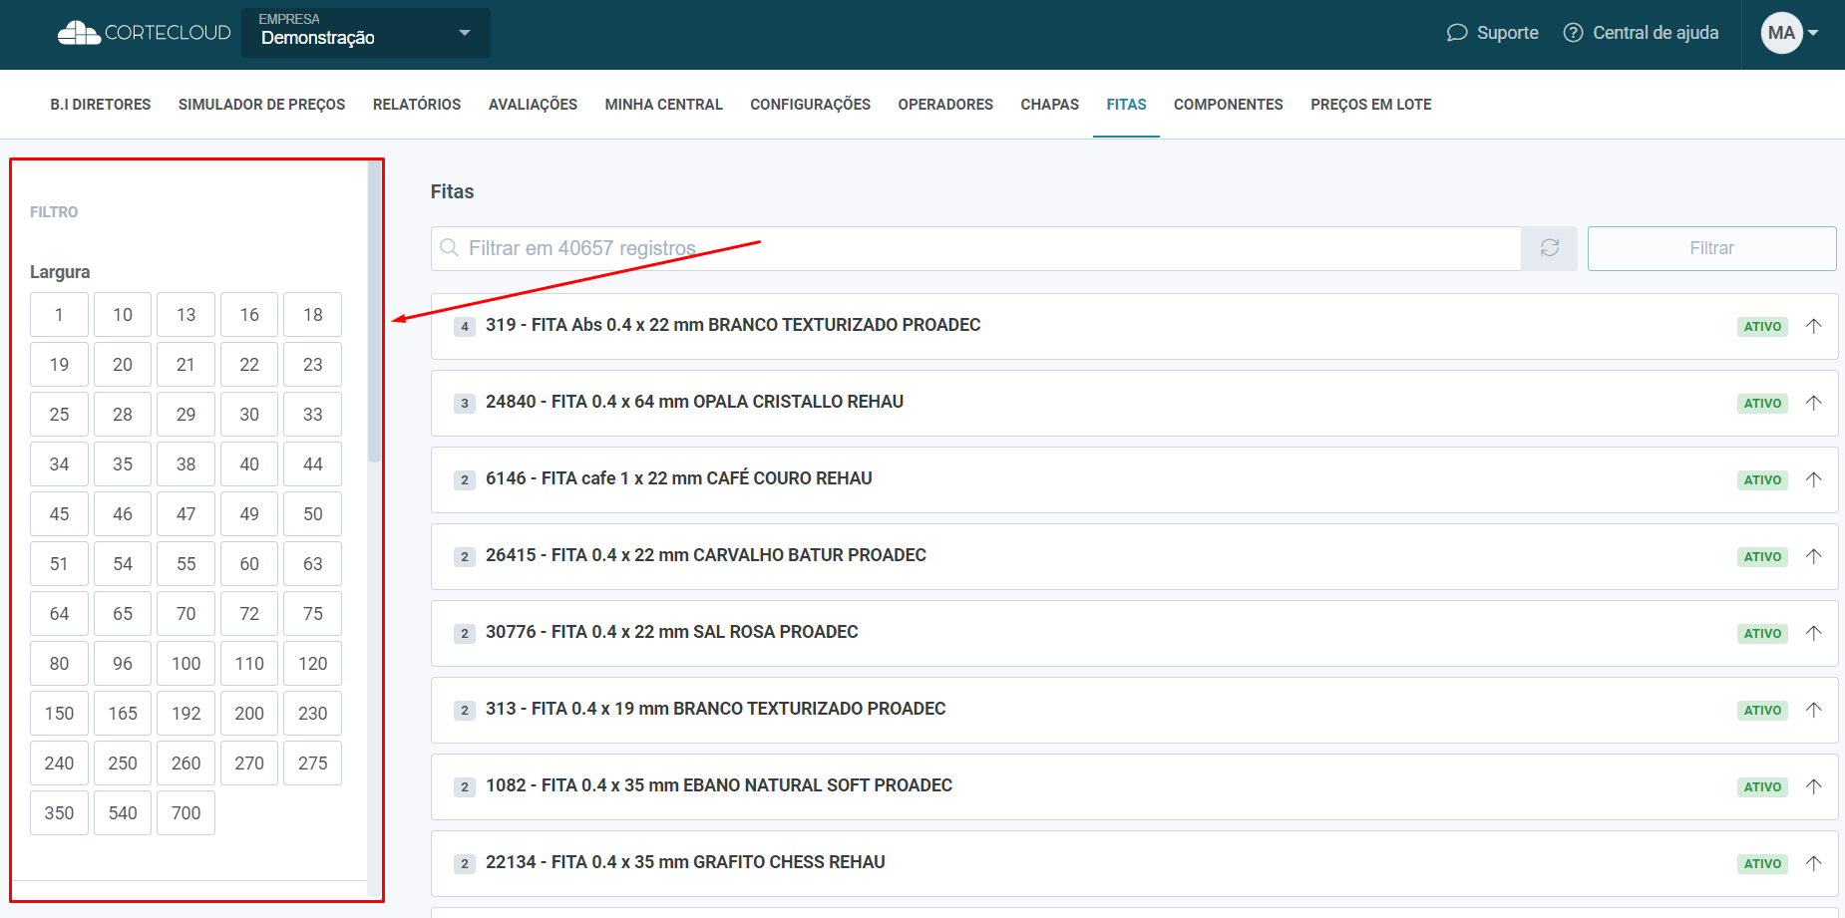Click the refresh icon beside search field
This screenshot has height=918, width=1845.
(x=1549, y=248)
